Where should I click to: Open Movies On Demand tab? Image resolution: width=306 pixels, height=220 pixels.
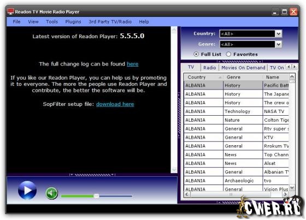(243, 68)
